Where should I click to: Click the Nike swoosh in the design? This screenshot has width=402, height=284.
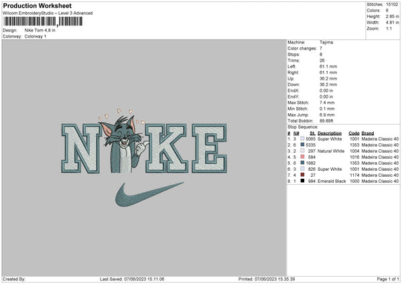[x=149, y=194]
